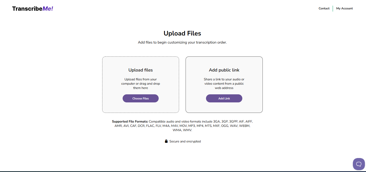Open the chat support widget

pyautogui.click(x=359, y=164)
